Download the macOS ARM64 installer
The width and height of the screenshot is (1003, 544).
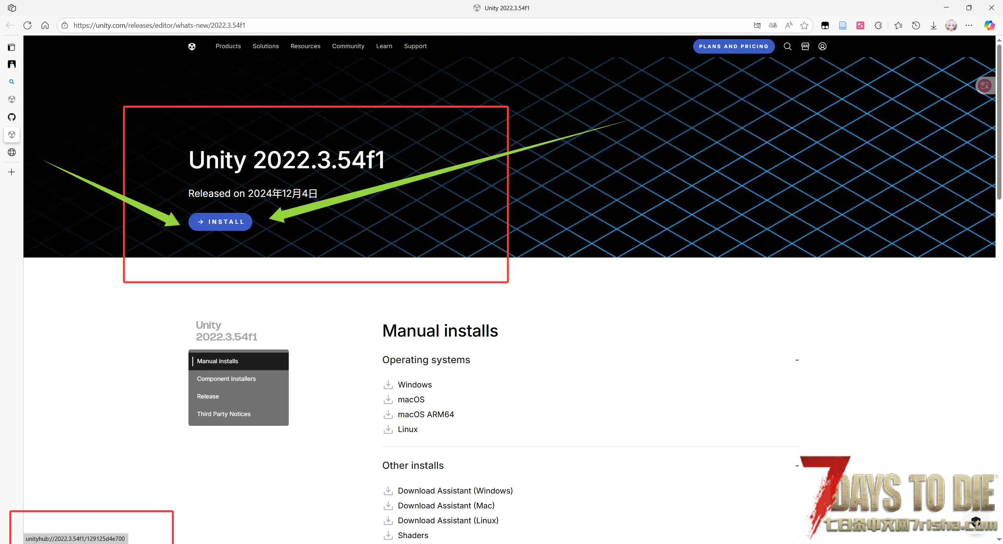[418, 414]
